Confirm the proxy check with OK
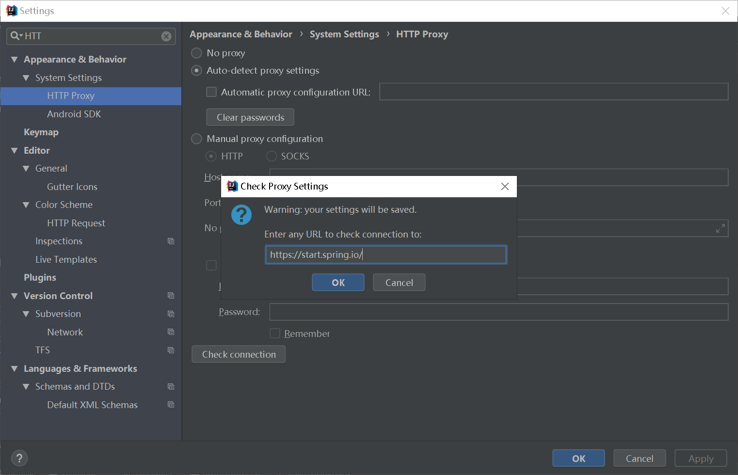Screen dimensions: 738x475 point(338,282)
